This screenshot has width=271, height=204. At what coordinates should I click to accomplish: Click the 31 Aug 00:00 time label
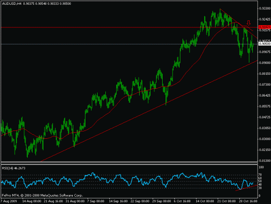coord(75,201)
